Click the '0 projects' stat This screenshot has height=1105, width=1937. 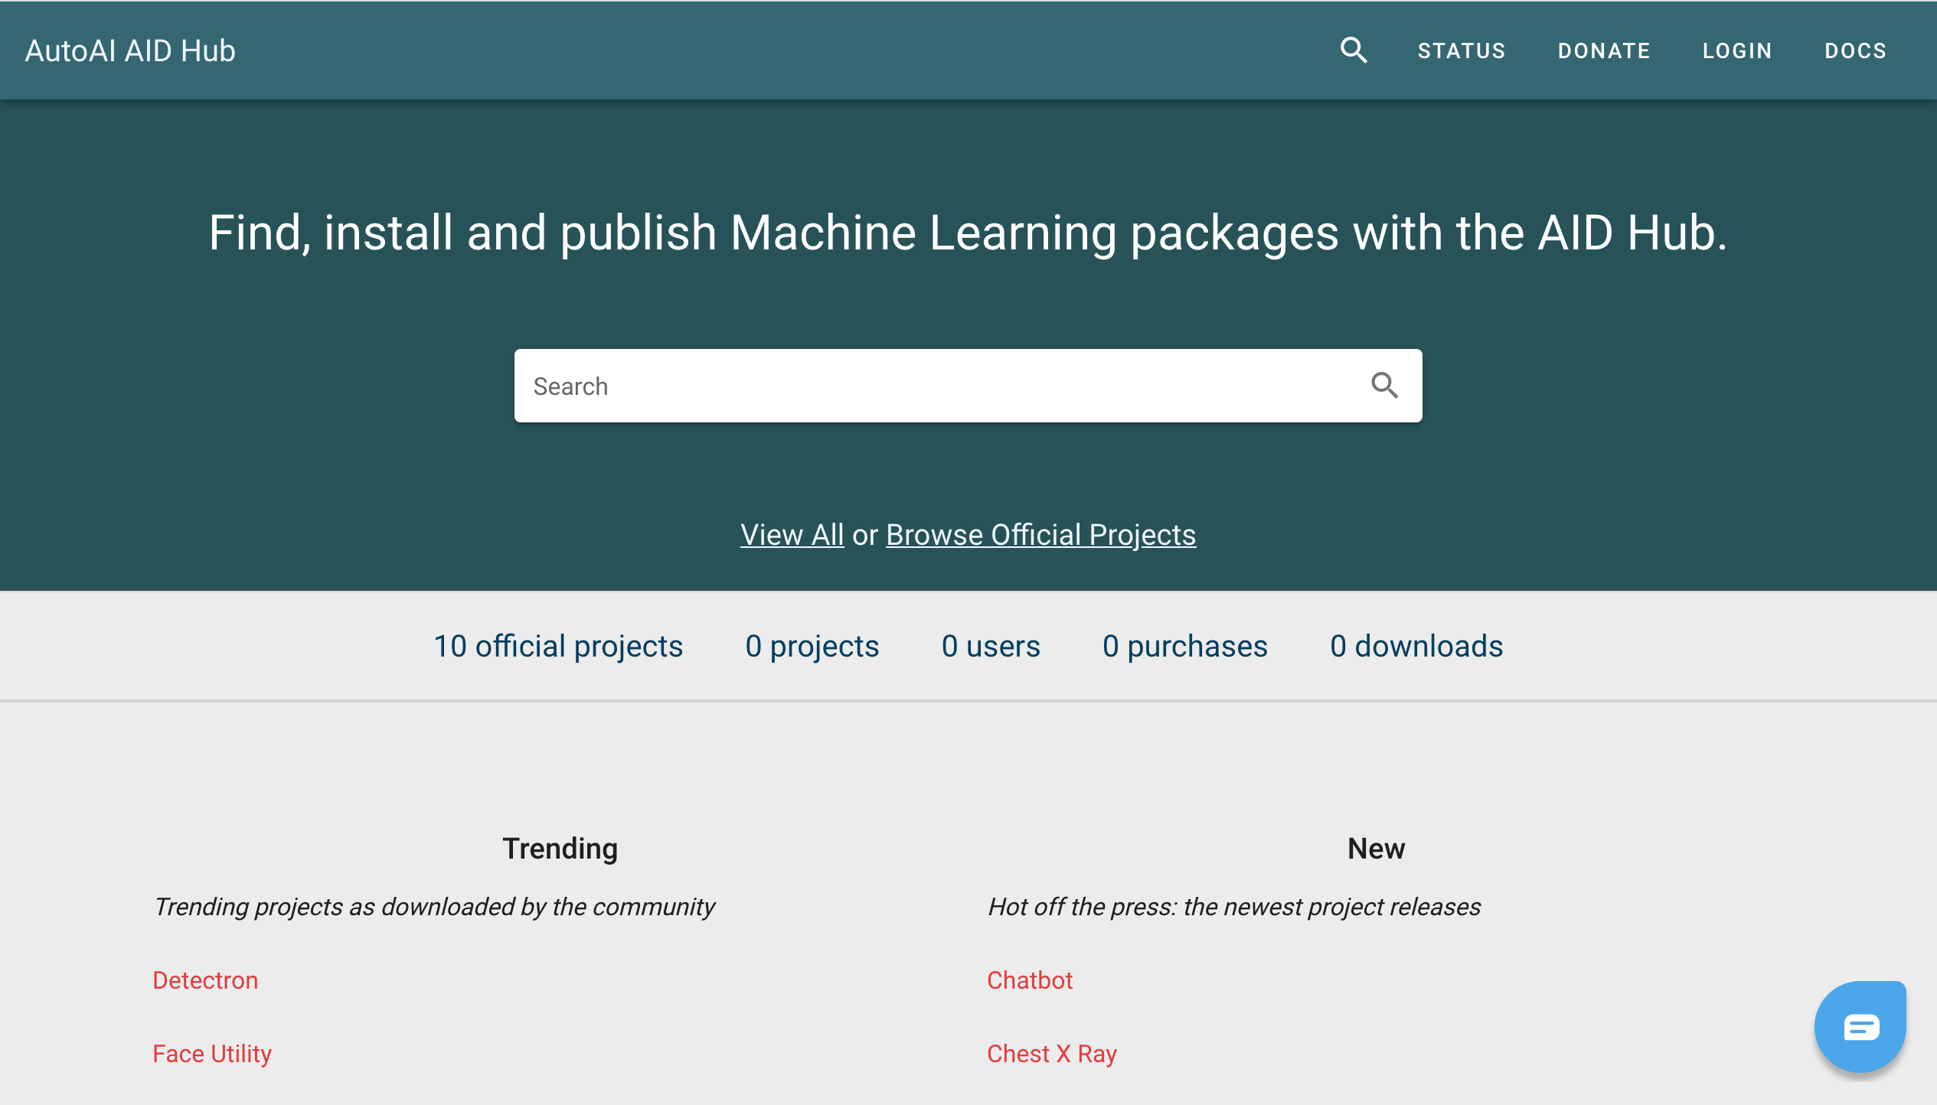[x=812, y=647]
